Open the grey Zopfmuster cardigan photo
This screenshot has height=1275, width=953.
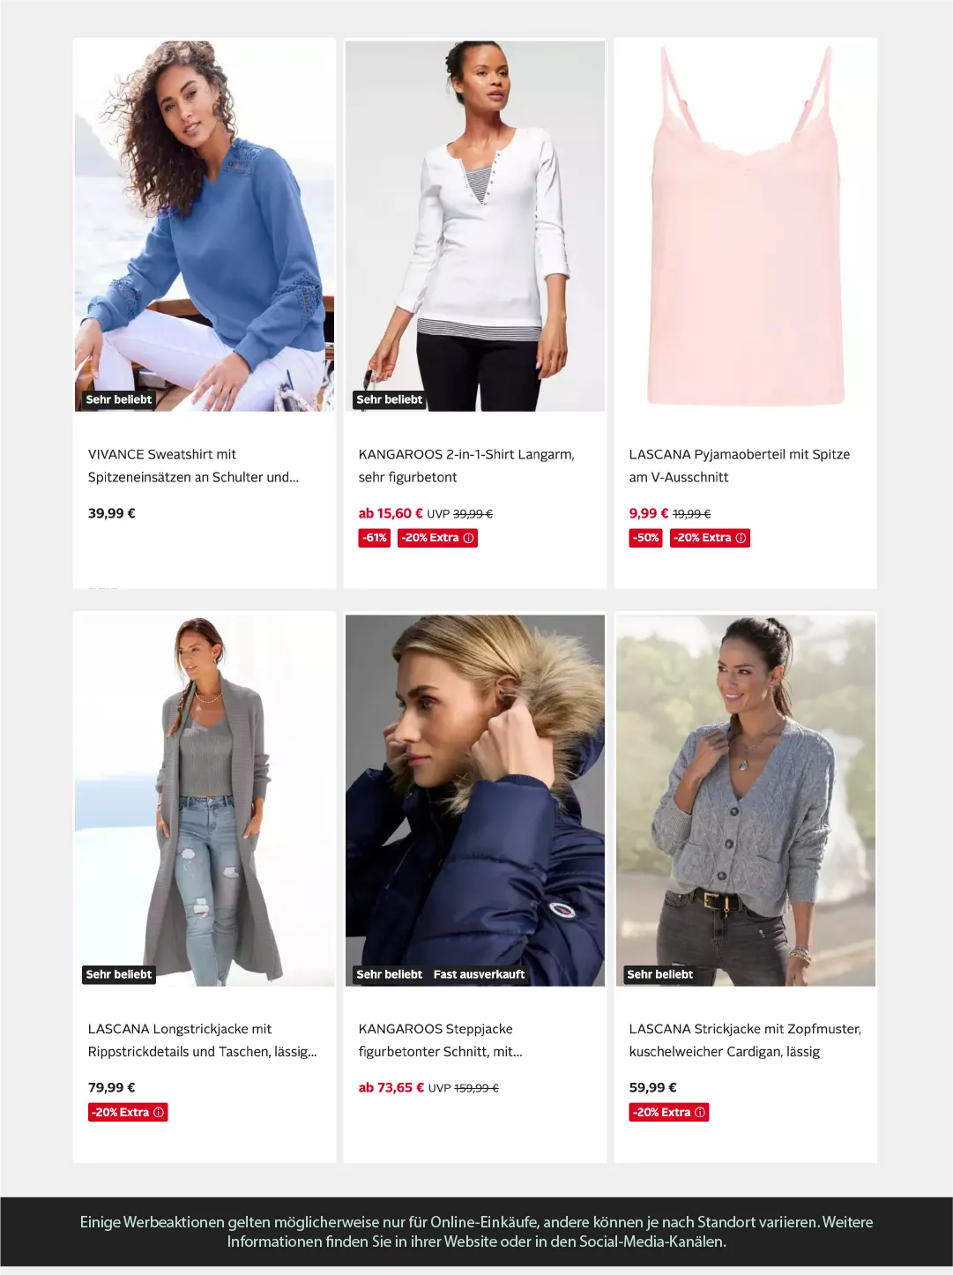click(746, 801)
